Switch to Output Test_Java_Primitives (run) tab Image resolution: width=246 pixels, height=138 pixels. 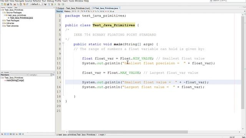(x=73, y=8)
